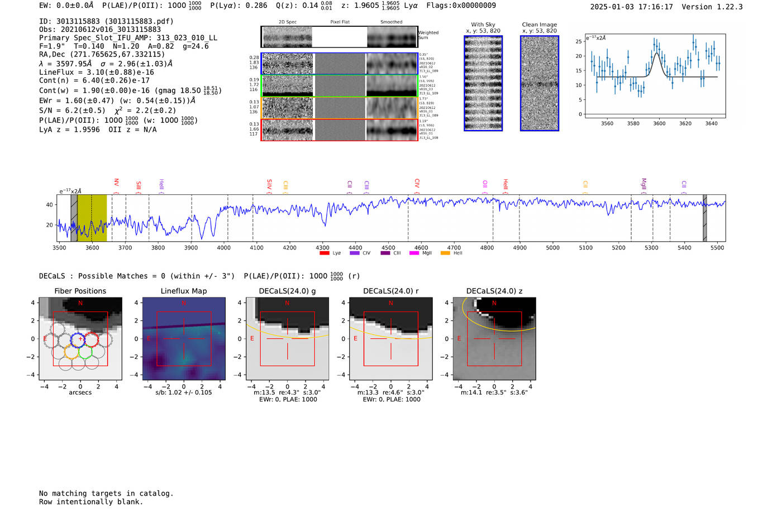The width and height of the screenshot is (782, 532).
Task: Select the orange-outlined fiber 2D spectrum row
Action: [340, 108]
